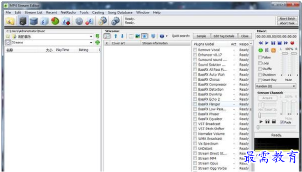Enable the Shuffle checkbox
This screenshot has width=302, height=172.
pos(260,69)
